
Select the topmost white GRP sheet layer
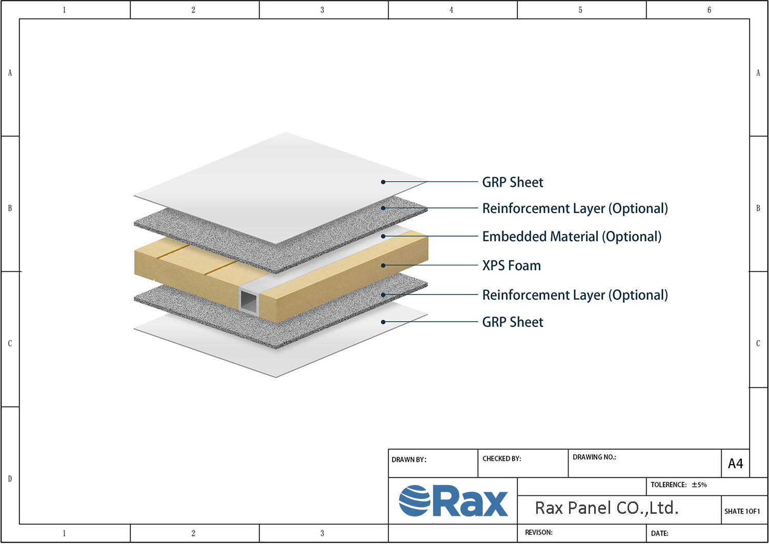(x=282, y=187)
